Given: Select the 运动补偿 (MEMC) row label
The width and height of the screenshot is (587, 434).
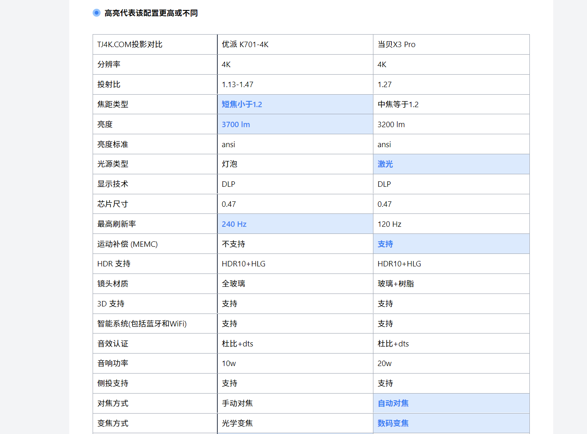Looking at the screenshot, I should tap(127, 244).
